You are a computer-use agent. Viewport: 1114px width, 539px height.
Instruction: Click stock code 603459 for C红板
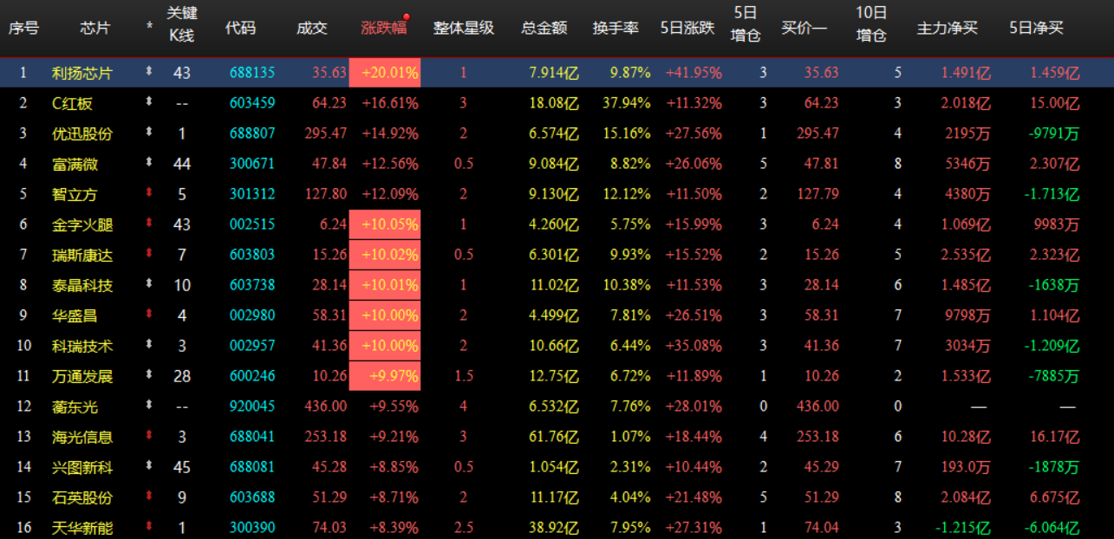tap(254, 103)
